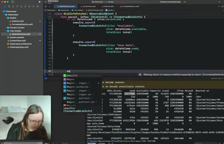Choose the My Mac run destination
The width and height of the screenshot is (224, 144).
click(110, 2)
